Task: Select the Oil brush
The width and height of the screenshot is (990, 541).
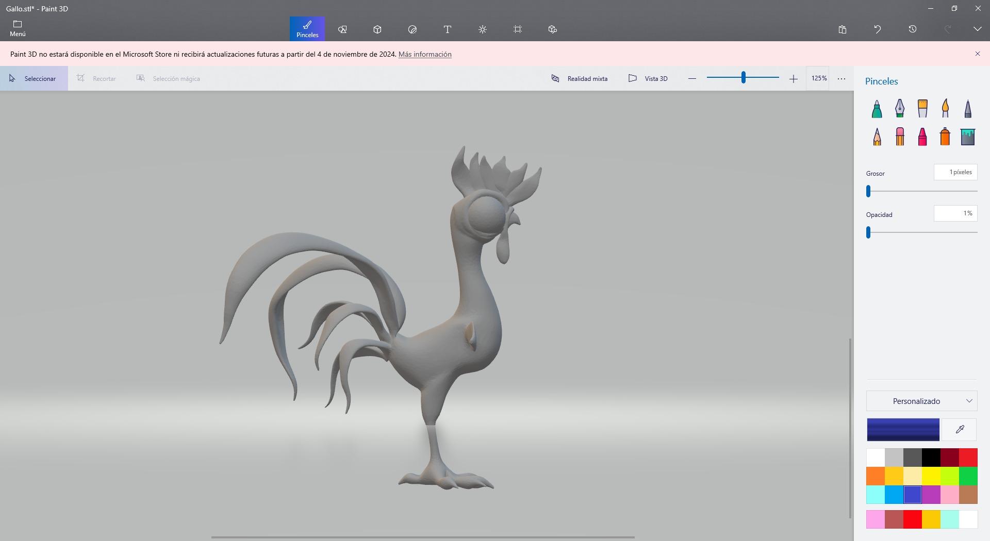Action: tap(922, 108)
